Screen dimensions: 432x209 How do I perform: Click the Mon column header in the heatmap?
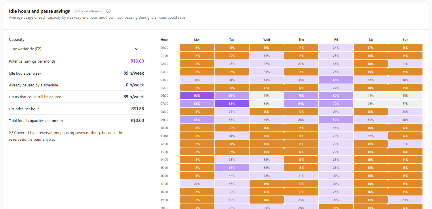(x=197, y=40)
